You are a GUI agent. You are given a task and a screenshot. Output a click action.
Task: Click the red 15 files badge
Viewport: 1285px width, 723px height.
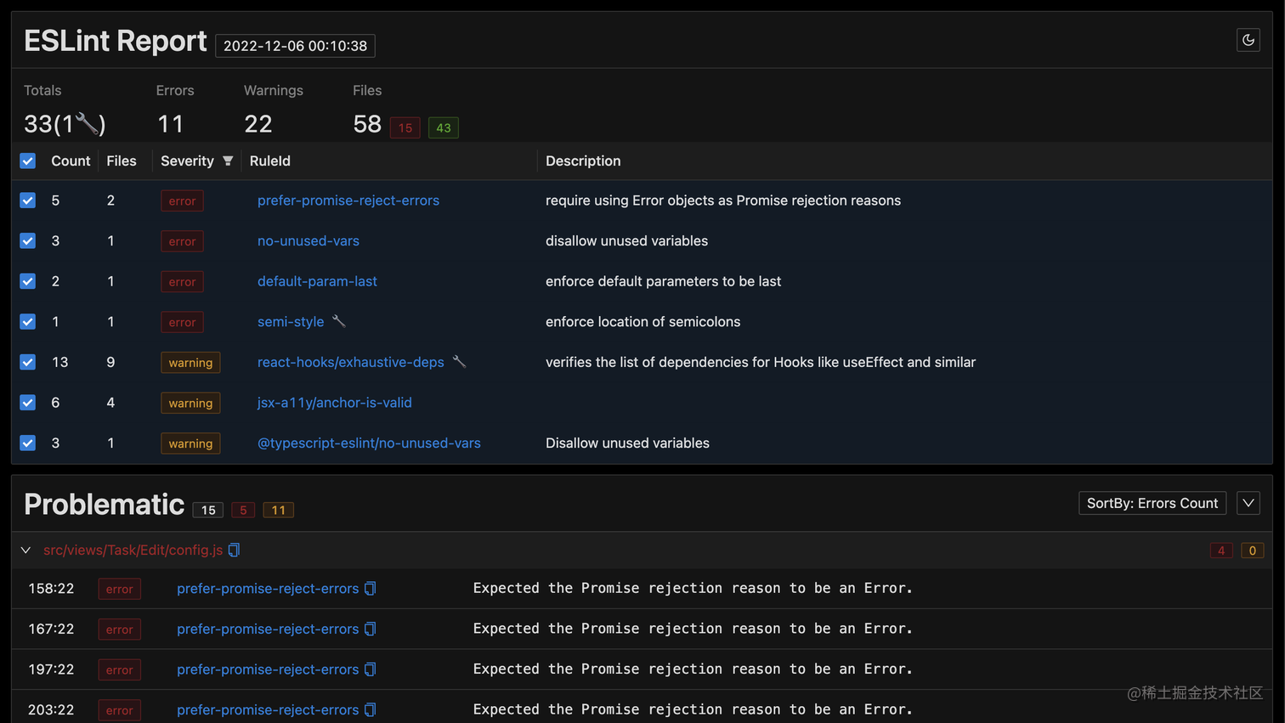point(405,127)
